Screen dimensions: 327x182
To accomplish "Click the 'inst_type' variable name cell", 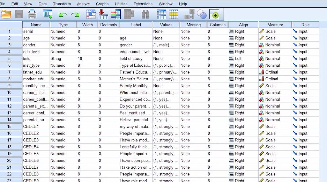I will pos(36,65).
